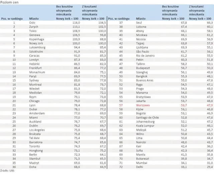Click right 'Z kosztami utrzymania mieszkania' header
The image size is (214, 174).
click(x=199, y=13)
